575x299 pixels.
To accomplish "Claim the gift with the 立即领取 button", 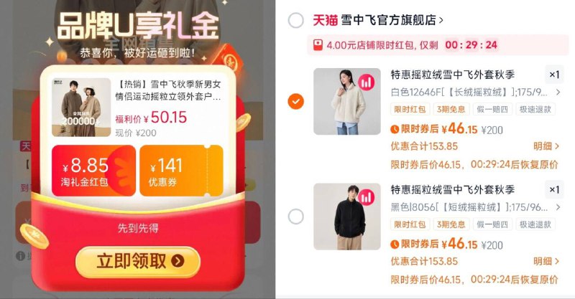I will [138, 261].
